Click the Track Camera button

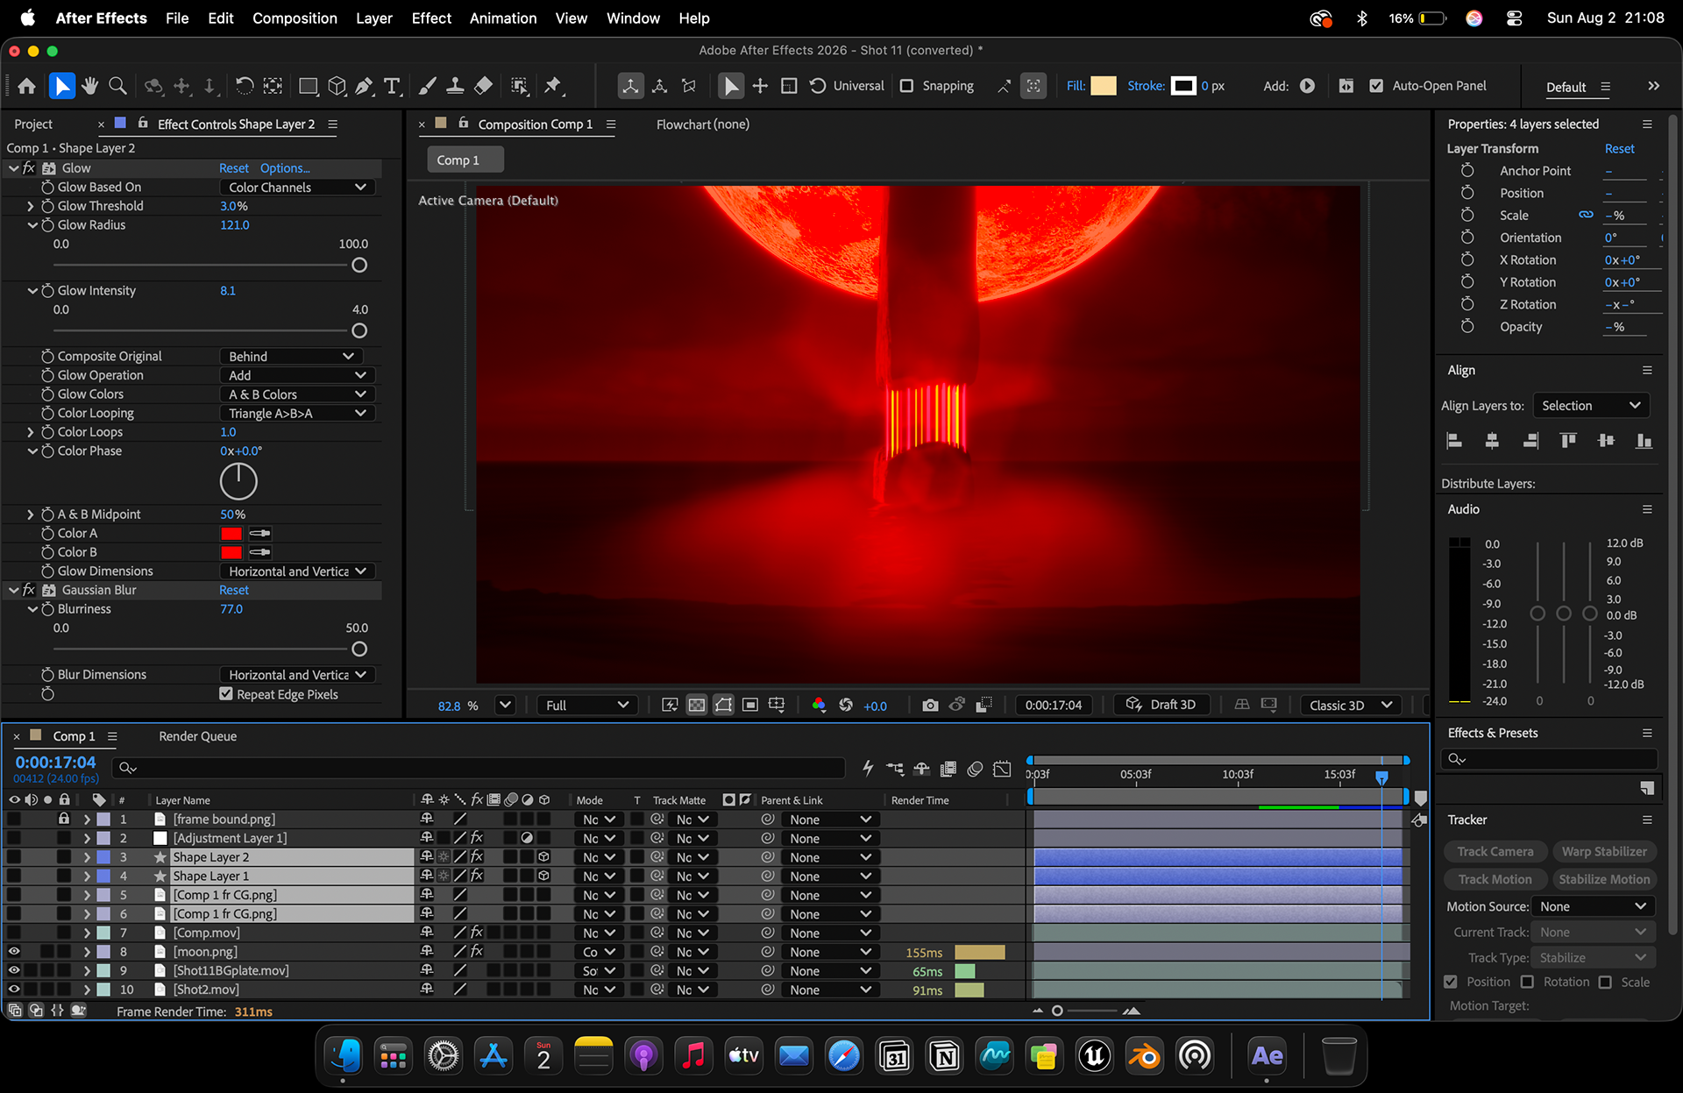1495,852
